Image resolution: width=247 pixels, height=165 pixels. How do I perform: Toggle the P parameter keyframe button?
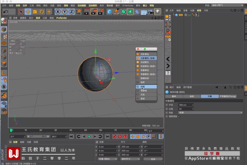pos(148,137)
